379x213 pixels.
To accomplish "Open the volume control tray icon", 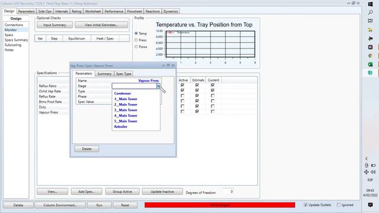I will point(373,172).
